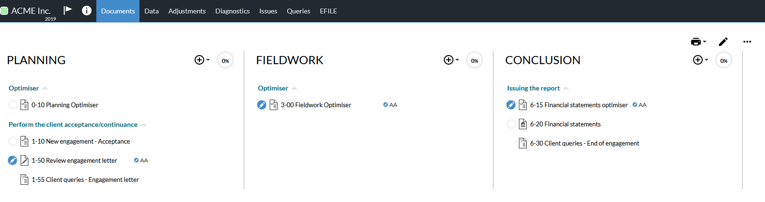Toggle status circle for 6-20 Financial statements
Viewport: 765px width, 202px height.
[x=511, y=124]
